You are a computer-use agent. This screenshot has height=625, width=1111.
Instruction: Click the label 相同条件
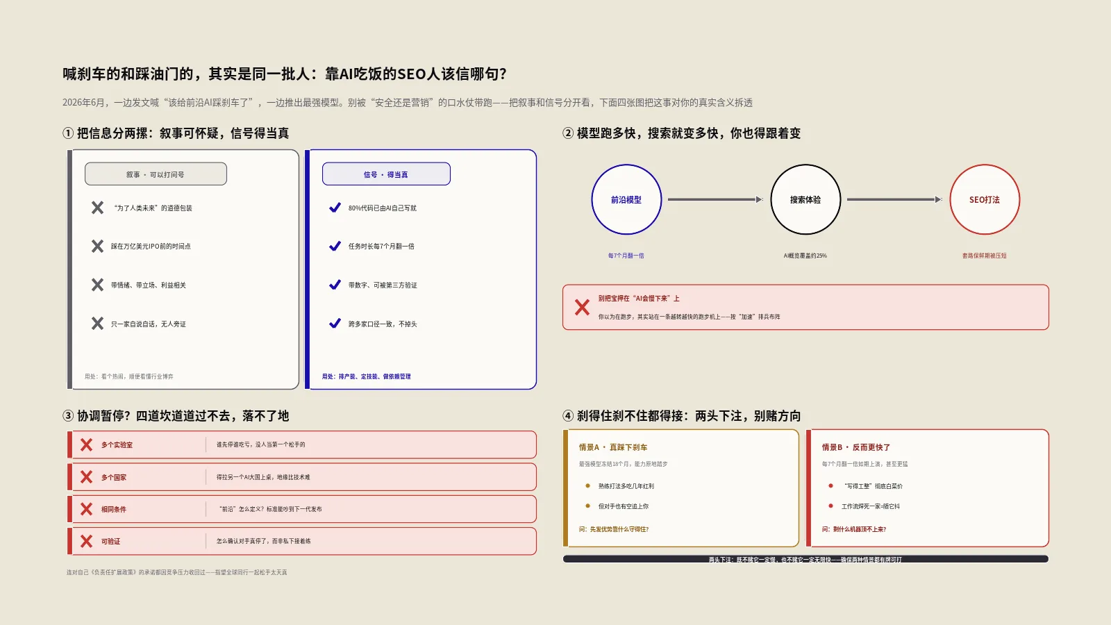click(114, 510)
